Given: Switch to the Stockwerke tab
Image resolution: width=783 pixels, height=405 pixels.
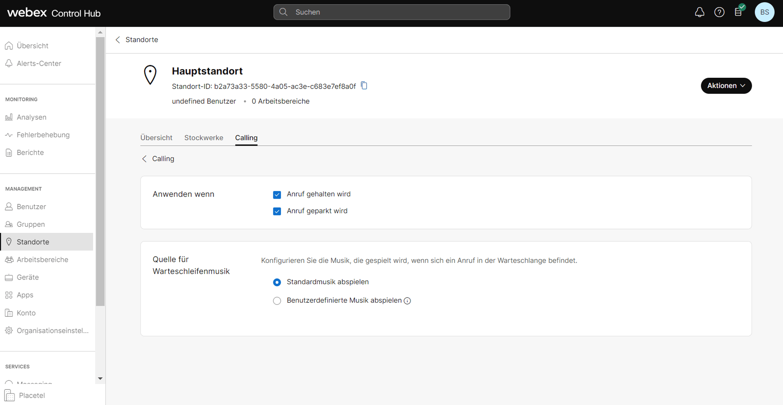Looking at the screenshot, I should pos(204,138).
